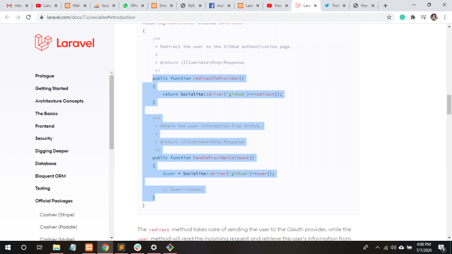Open the media controls icon in toolbar
The image size is (452, 254).
point(423,17)
